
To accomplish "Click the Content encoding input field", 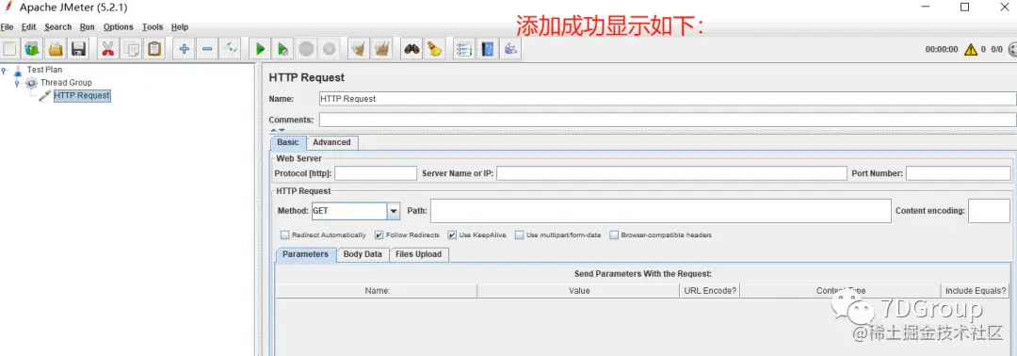I will tap(989, 211).
